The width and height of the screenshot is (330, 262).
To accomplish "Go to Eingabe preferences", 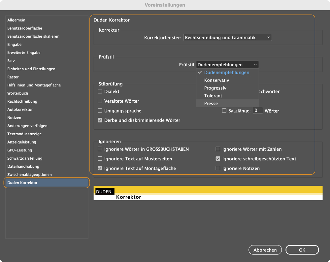I will click(x=14, y=45).
